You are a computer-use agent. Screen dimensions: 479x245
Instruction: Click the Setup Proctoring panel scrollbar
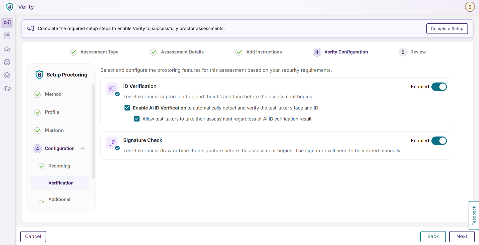[x=93, y=132]
